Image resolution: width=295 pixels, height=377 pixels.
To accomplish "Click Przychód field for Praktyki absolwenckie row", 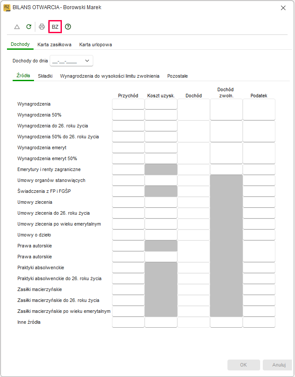I will (x=128, y=267).
